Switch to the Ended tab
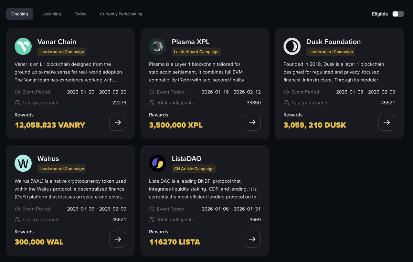This screenshot has height=262, width=413. coord(80,14)
